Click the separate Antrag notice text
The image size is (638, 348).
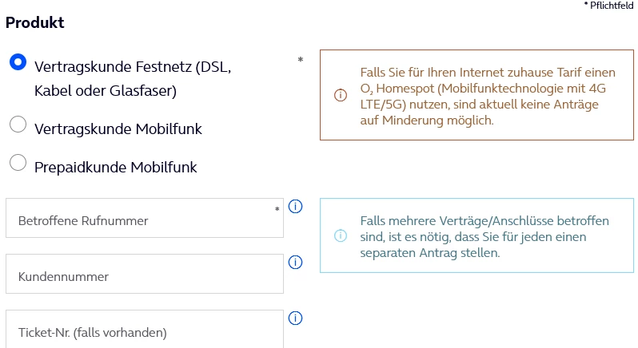pos(484,237)
